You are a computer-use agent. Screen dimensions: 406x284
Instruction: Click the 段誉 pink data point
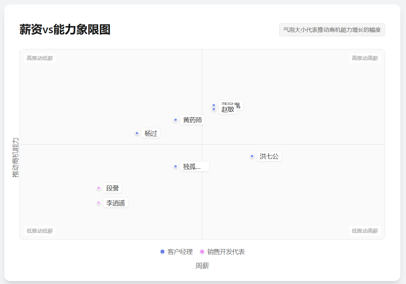coord(98,188)
